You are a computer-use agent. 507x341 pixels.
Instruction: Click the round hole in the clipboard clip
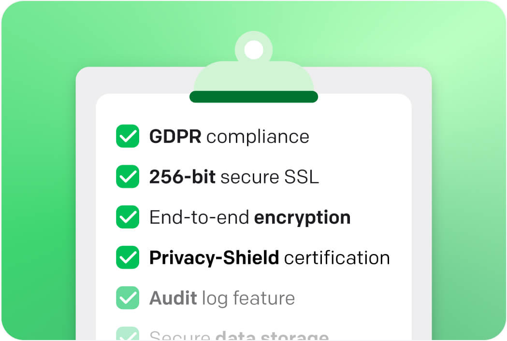point(253,50)
